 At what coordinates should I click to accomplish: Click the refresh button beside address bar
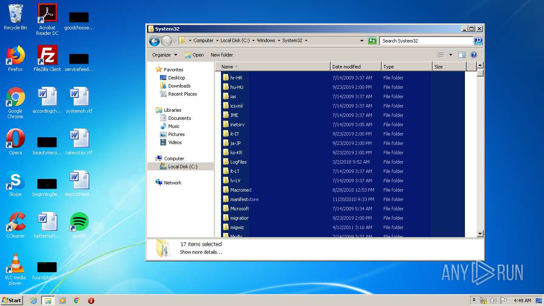pyautogui.click(x=372, y=41)
